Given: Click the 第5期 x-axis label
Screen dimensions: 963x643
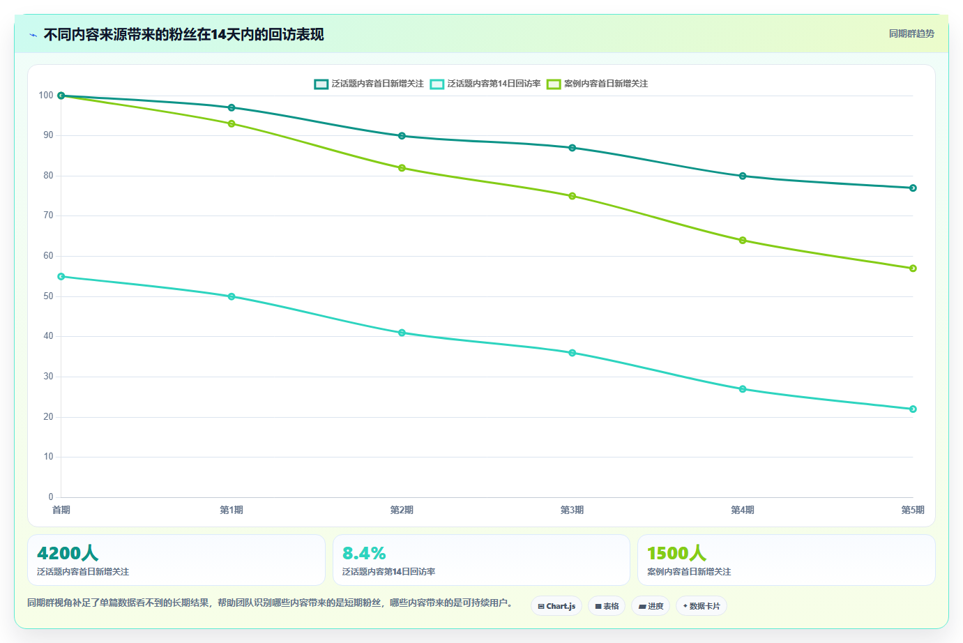Looking at the screenshot, I should (913, 510).
